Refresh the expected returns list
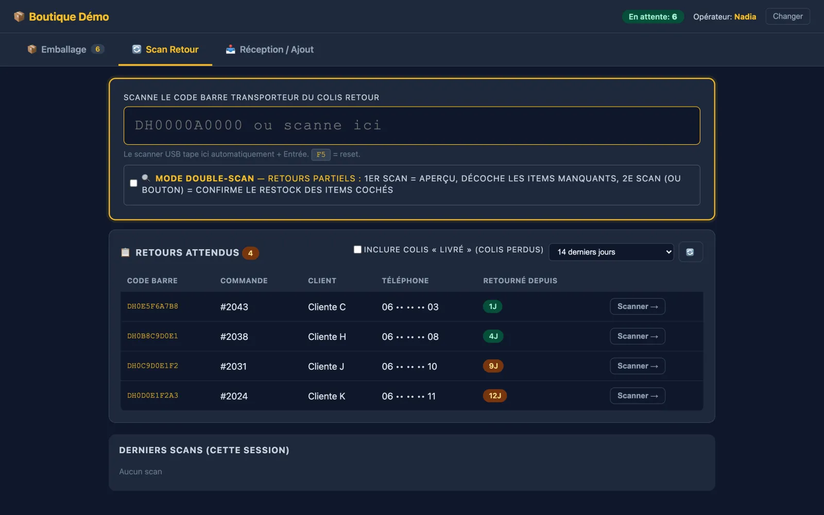 [x=691, y=252]
